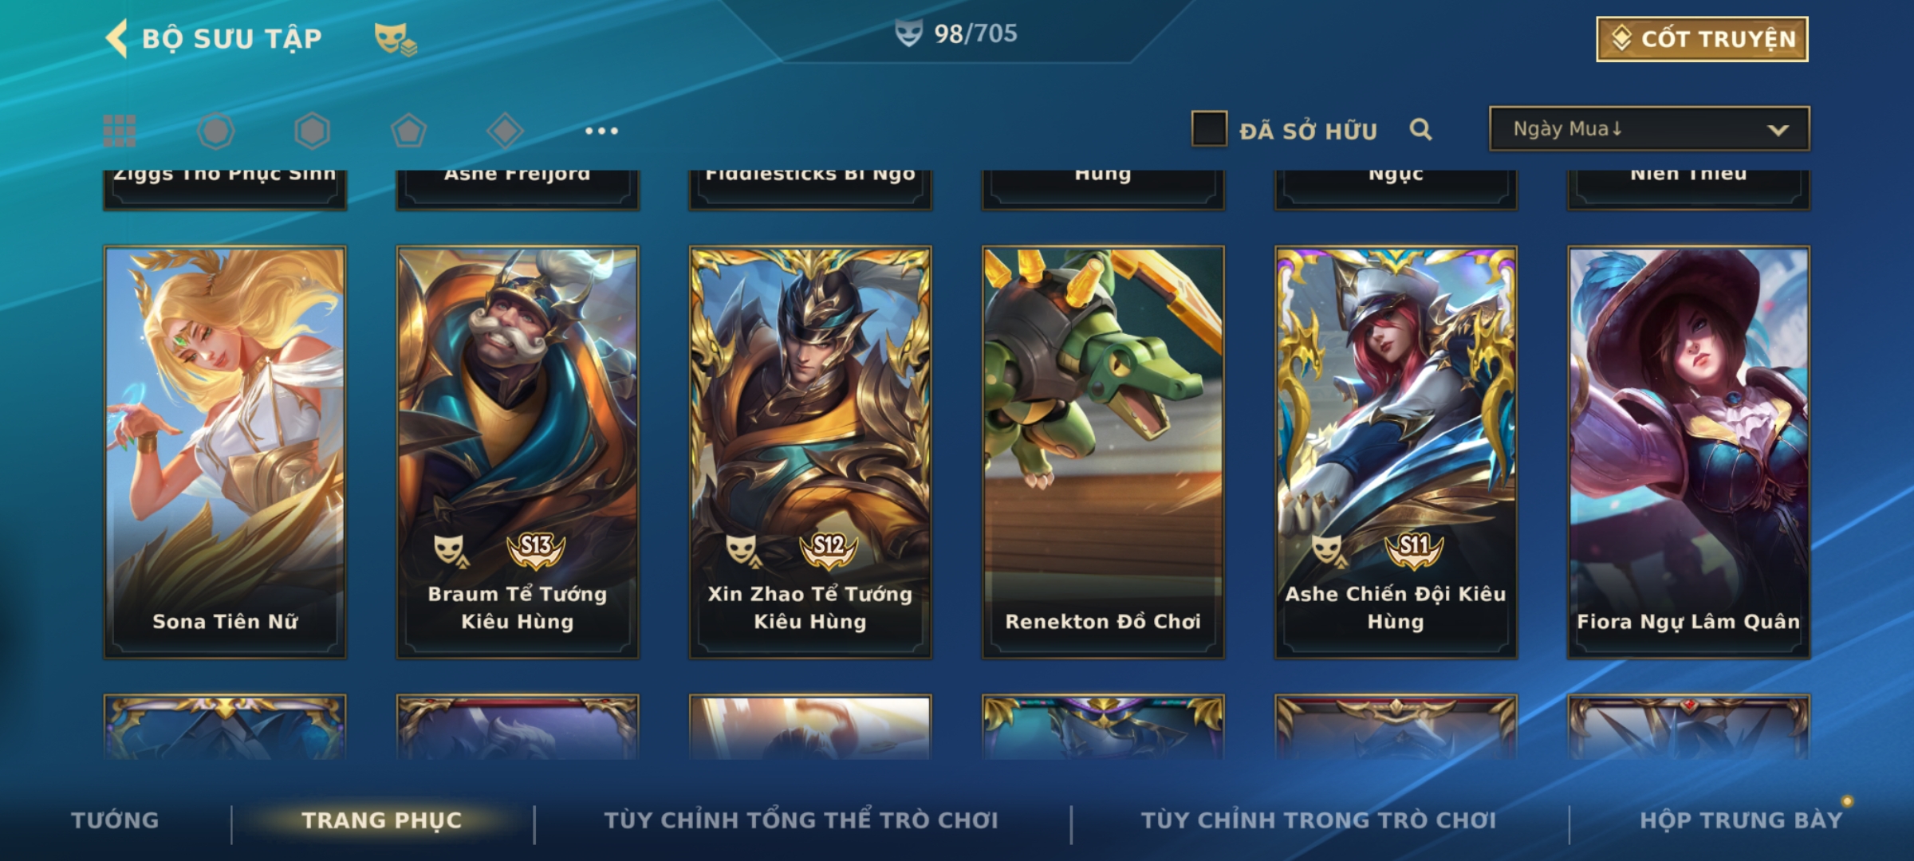The height and width of the screenshot is (861, 1914).
Task: Open Fiora Ngự Lâm Quân skin
Action: point(1688,452)
